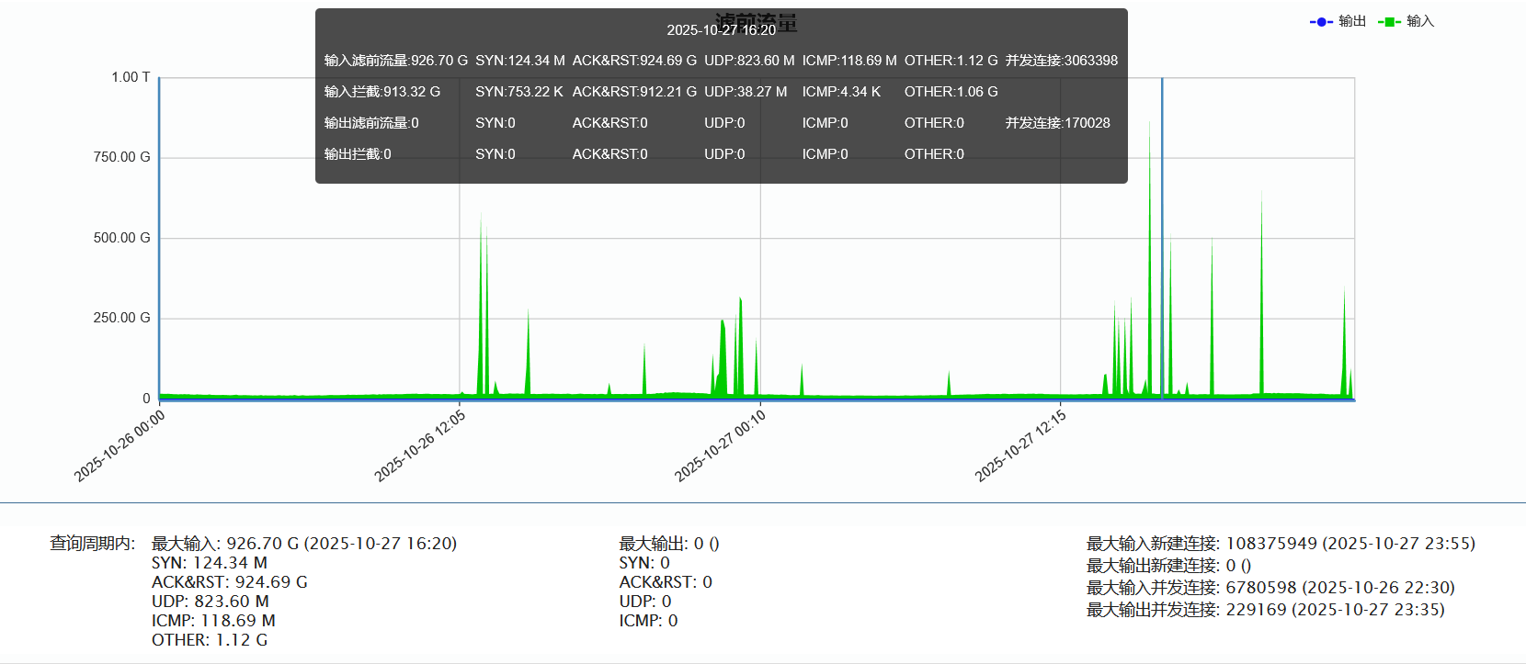Select x-axis label 2025-10-27 12:15

click(x=1021, y=445)
